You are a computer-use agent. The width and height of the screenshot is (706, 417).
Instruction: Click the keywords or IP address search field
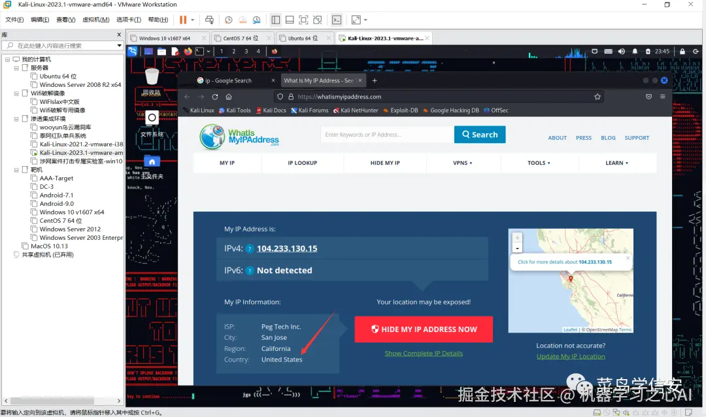pyautogui.click(x=387, y=135)
